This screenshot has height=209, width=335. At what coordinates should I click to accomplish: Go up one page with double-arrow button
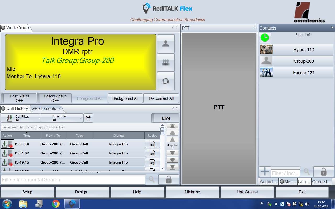pos(172,133)
